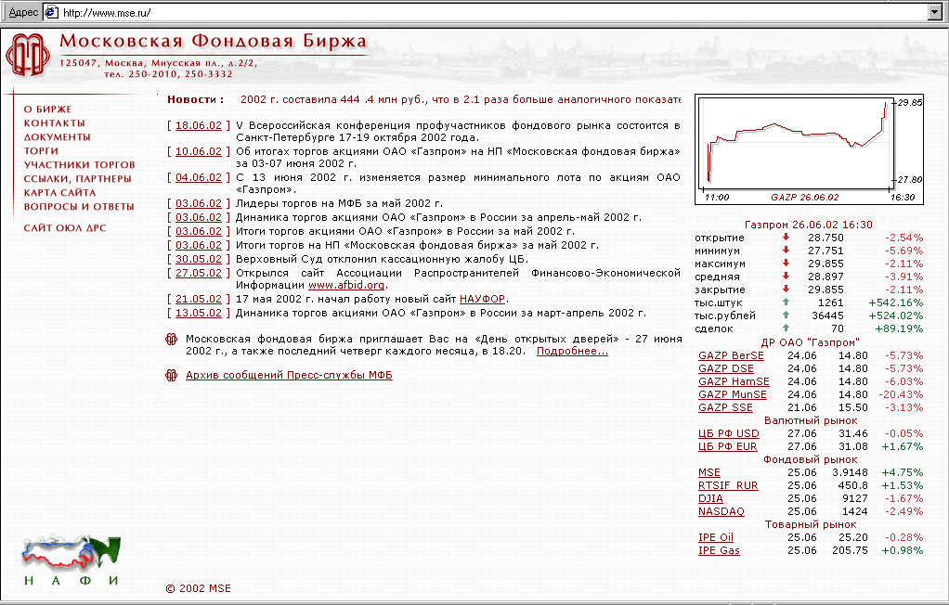The height and width of the screenshot is (605, 949).
Task: Click the сделок change +89.19%
Action: point(899,329)
